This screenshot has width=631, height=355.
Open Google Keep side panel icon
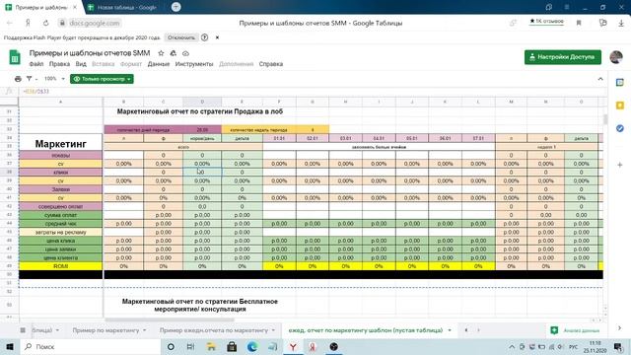click(x=620, y=106)
